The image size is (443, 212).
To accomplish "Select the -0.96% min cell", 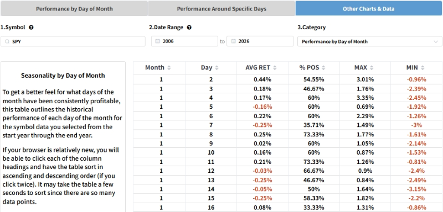I will click(x=416, y=79).
